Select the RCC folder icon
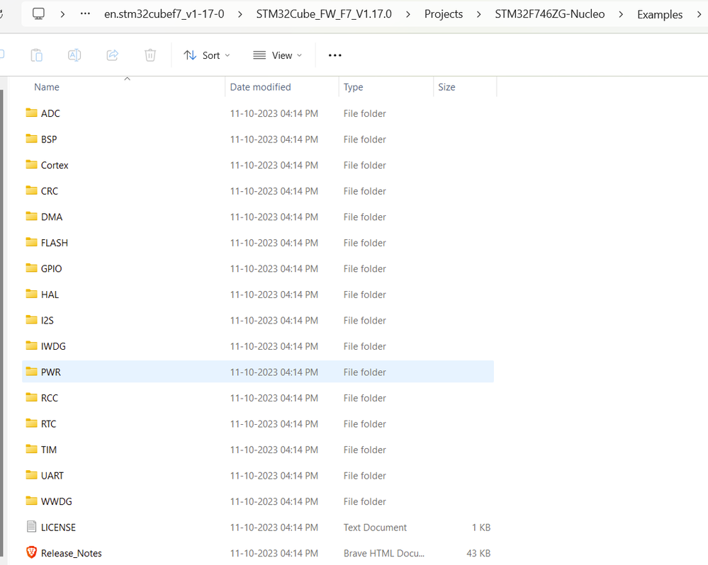 click(32, 397)
